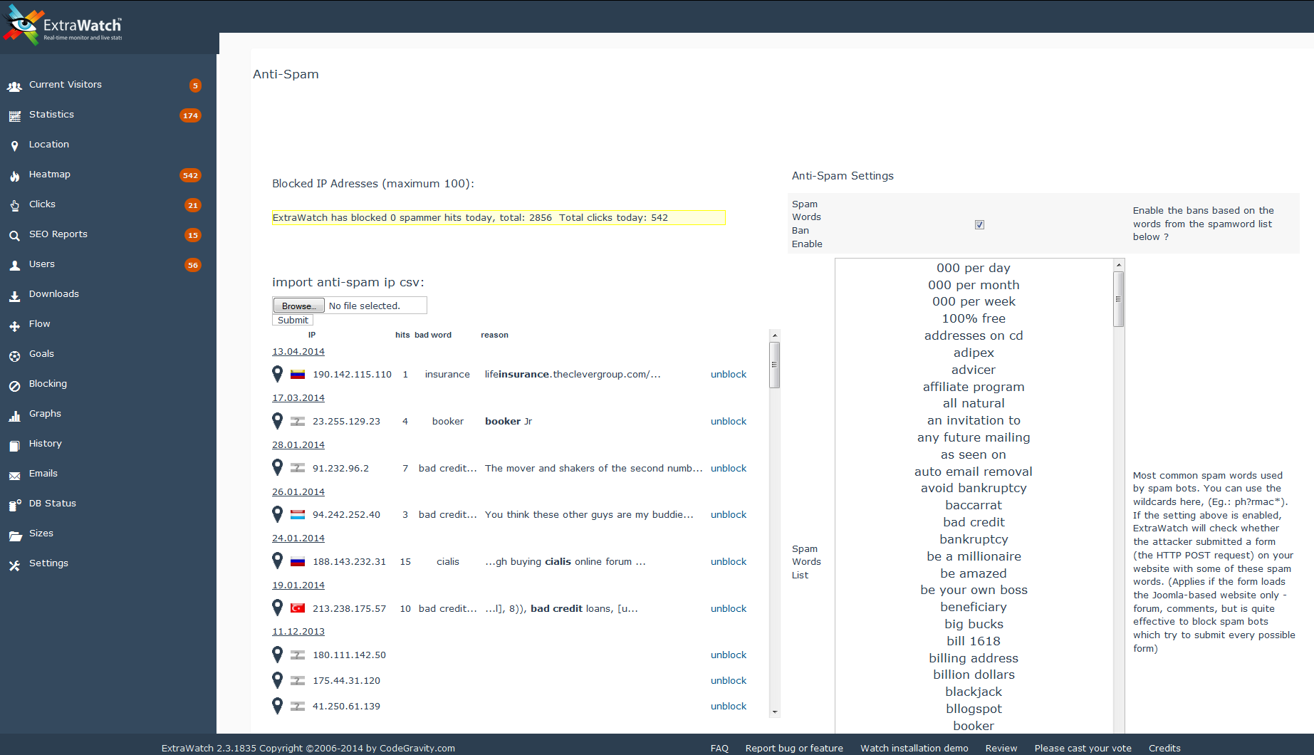This screenshot has height=755, width=1314.
Task: Open the 13.04.2014 date link
Action: coord(298,352)
